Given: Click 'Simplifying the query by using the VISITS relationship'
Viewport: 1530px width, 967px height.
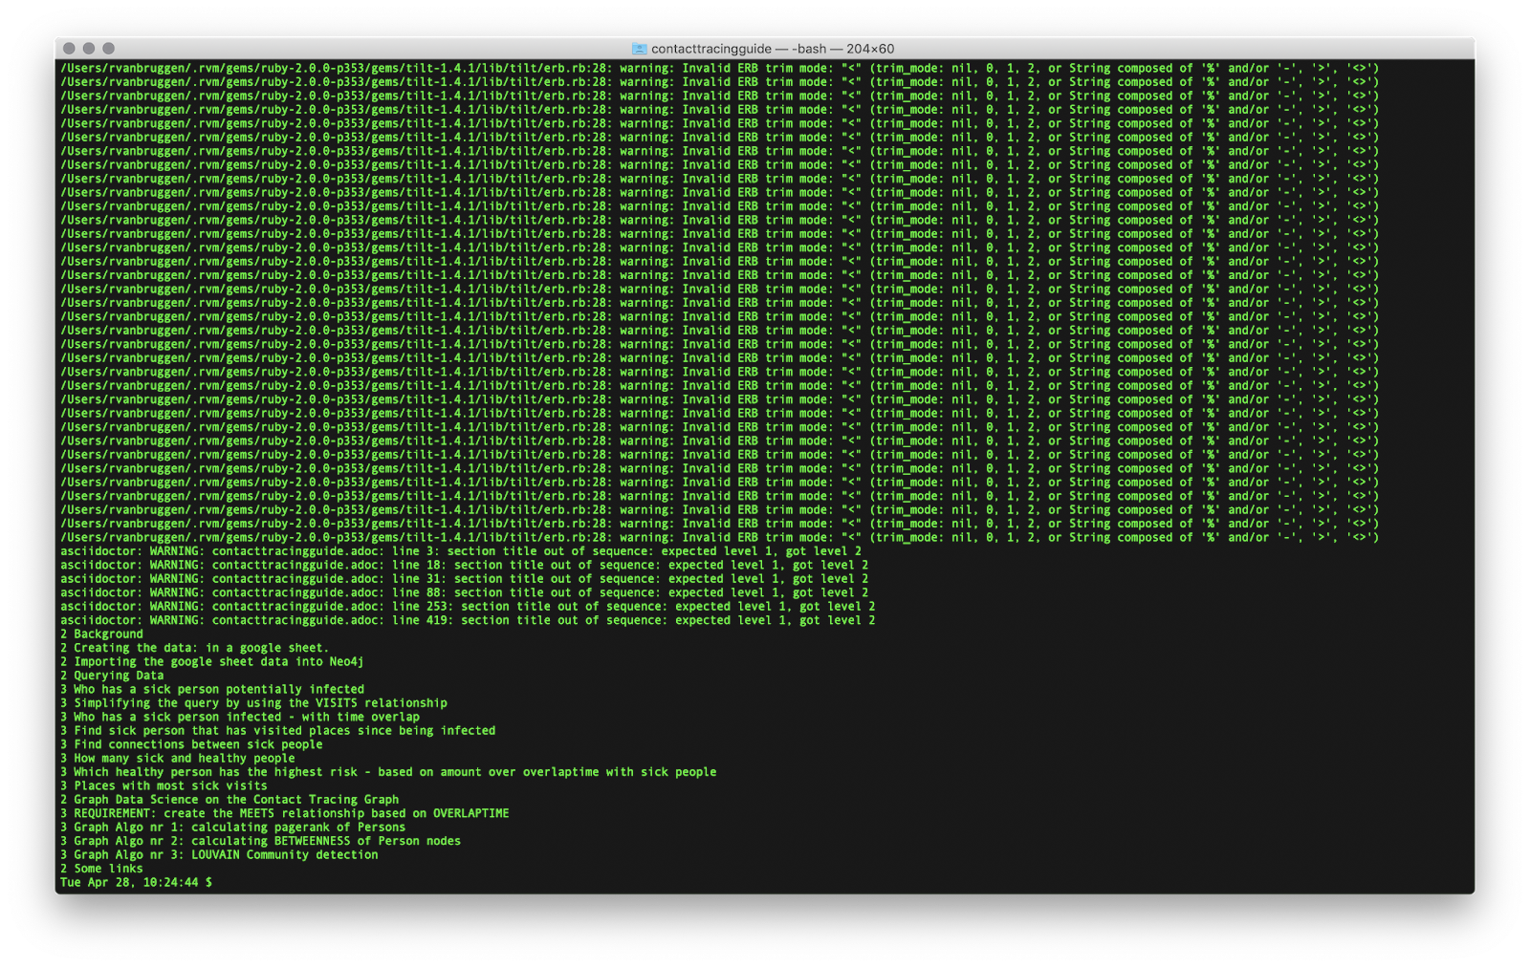Looking at the screenshot, I should click(260, 703).
